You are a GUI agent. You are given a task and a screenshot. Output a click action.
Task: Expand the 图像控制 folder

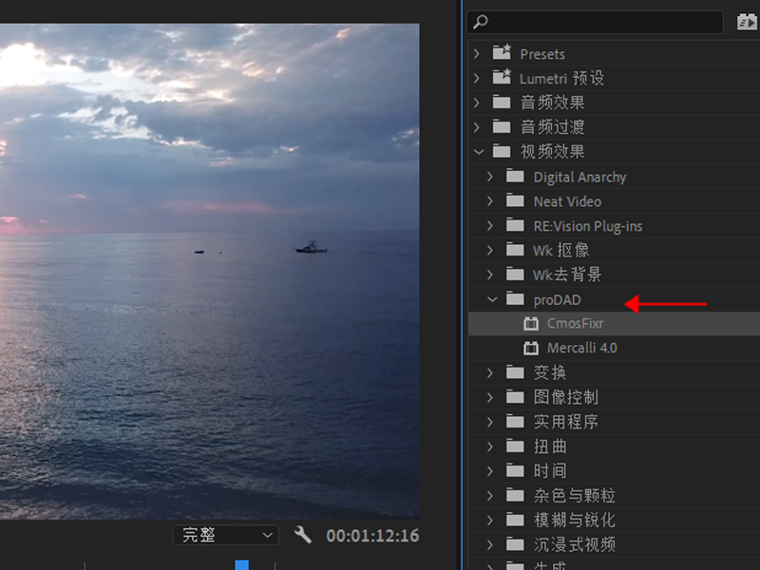(x=490, y=397)
